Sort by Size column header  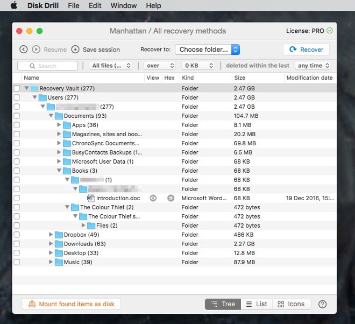(x=258, y=78)
